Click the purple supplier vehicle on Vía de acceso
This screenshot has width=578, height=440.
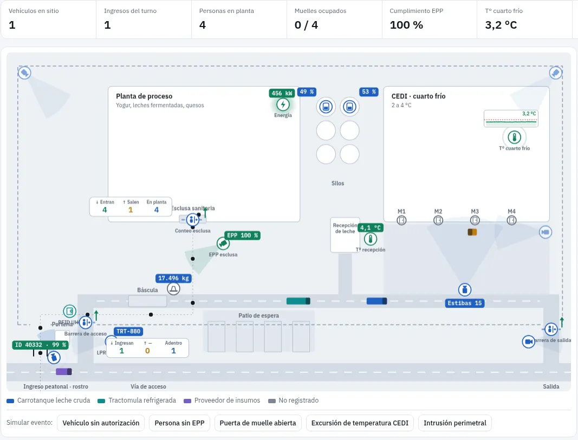pyautogui.click(x=64, y=371)
